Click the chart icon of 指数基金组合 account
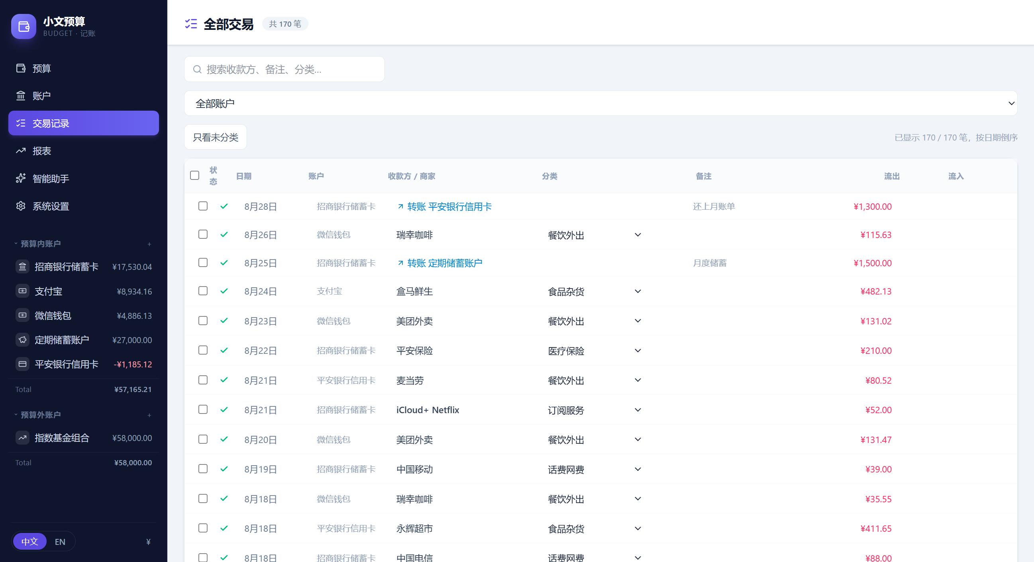Screen dimensions: 1034x562 tap(22, 438)
